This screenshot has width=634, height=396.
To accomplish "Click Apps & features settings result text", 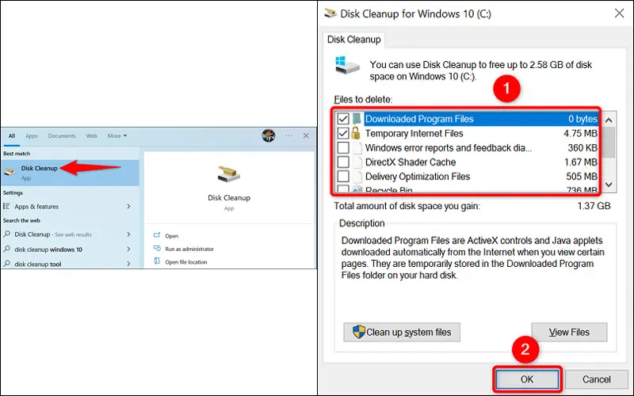I will [36, 207].
